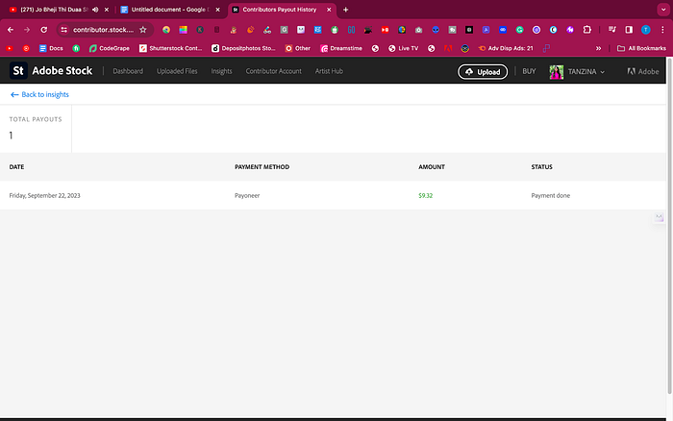
Task: Open Adv Disp Ads: 21 bookmark
Action: coord(506,48)
